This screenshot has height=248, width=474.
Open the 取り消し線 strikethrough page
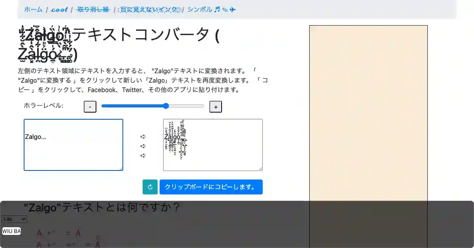click(x=93, y=9)
